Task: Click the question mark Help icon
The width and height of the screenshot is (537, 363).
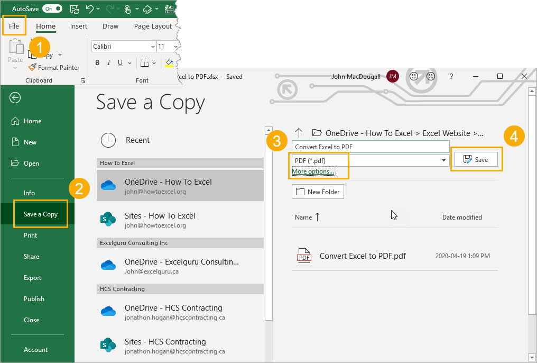Action: (451, 76)
